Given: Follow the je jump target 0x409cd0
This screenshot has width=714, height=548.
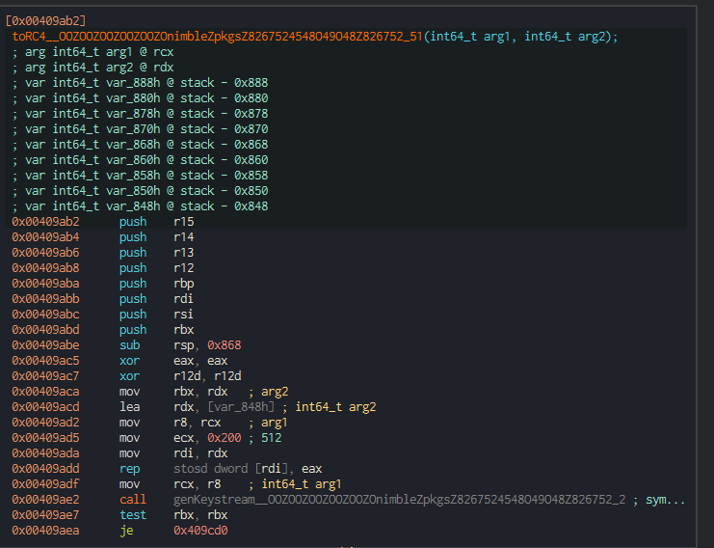Looking at the screenshot, I should pos(200,532).
